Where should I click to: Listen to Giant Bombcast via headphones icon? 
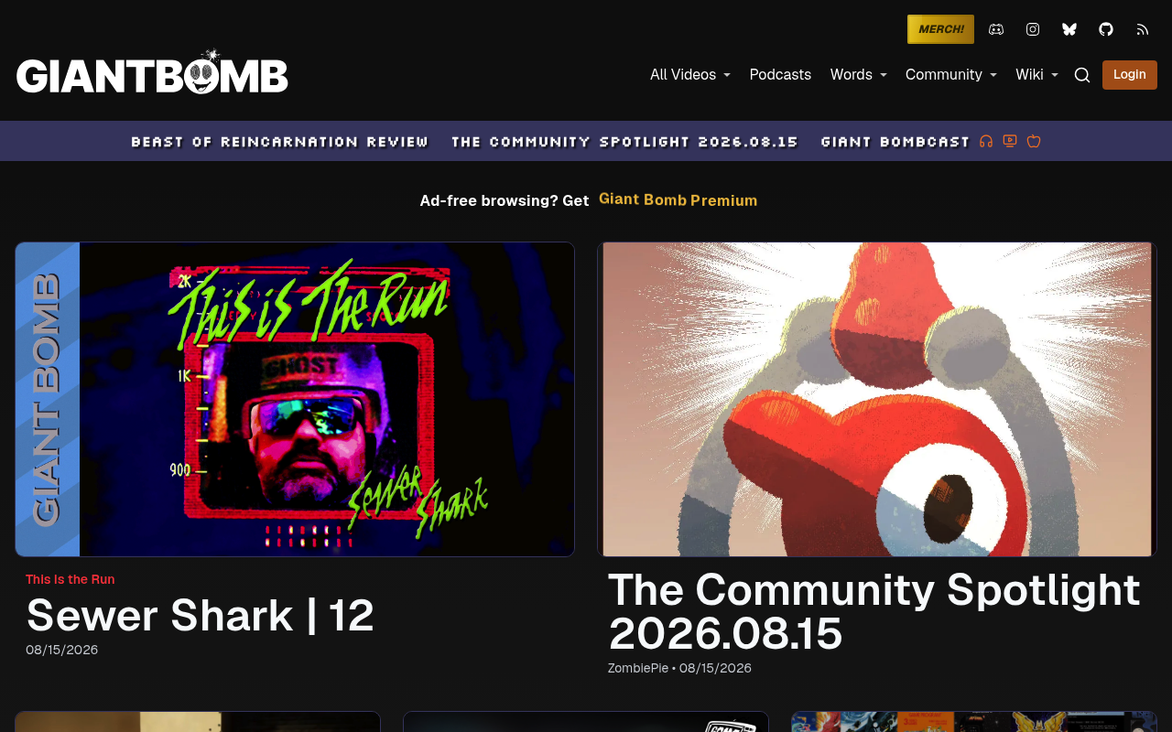[986, 141]
